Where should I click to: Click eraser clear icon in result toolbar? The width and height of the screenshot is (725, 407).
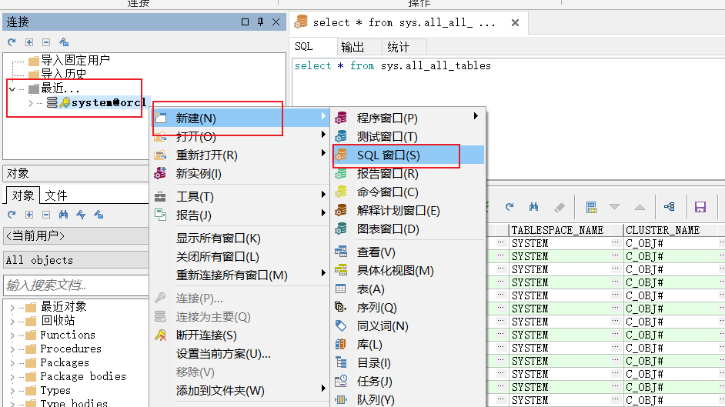pos(559,208)
